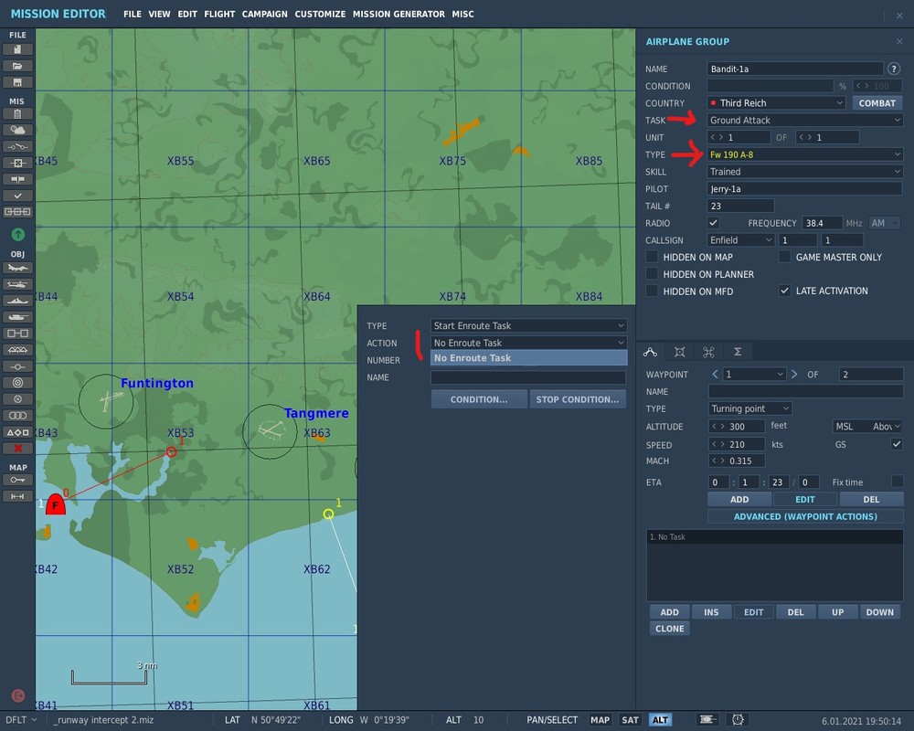Select the helicopter group icon
This screenshot has height=731, width=914.
coord(17,284)
